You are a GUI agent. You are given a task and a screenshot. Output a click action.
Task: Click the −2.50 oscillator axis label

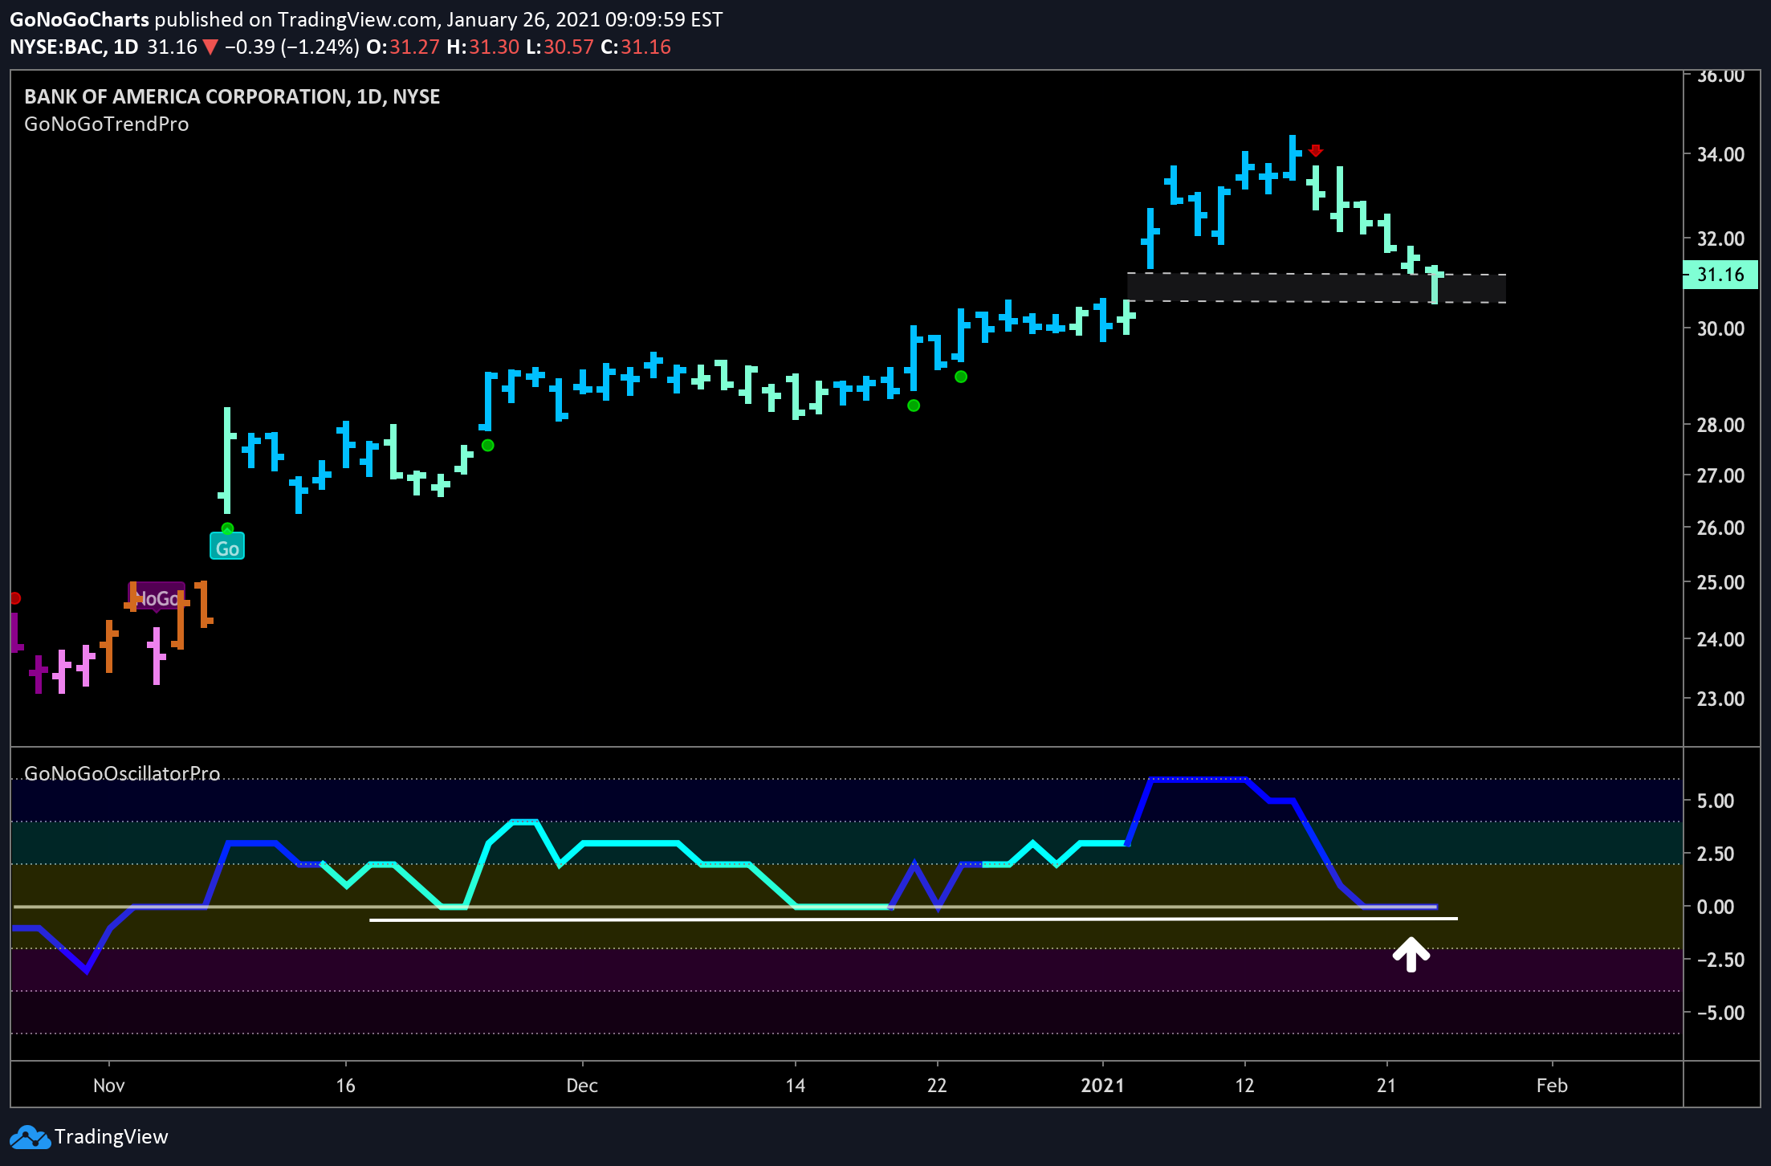point(1720,960)
